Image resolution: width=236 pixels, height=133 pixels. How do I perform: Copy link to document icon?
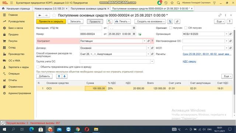coord(220,15)
